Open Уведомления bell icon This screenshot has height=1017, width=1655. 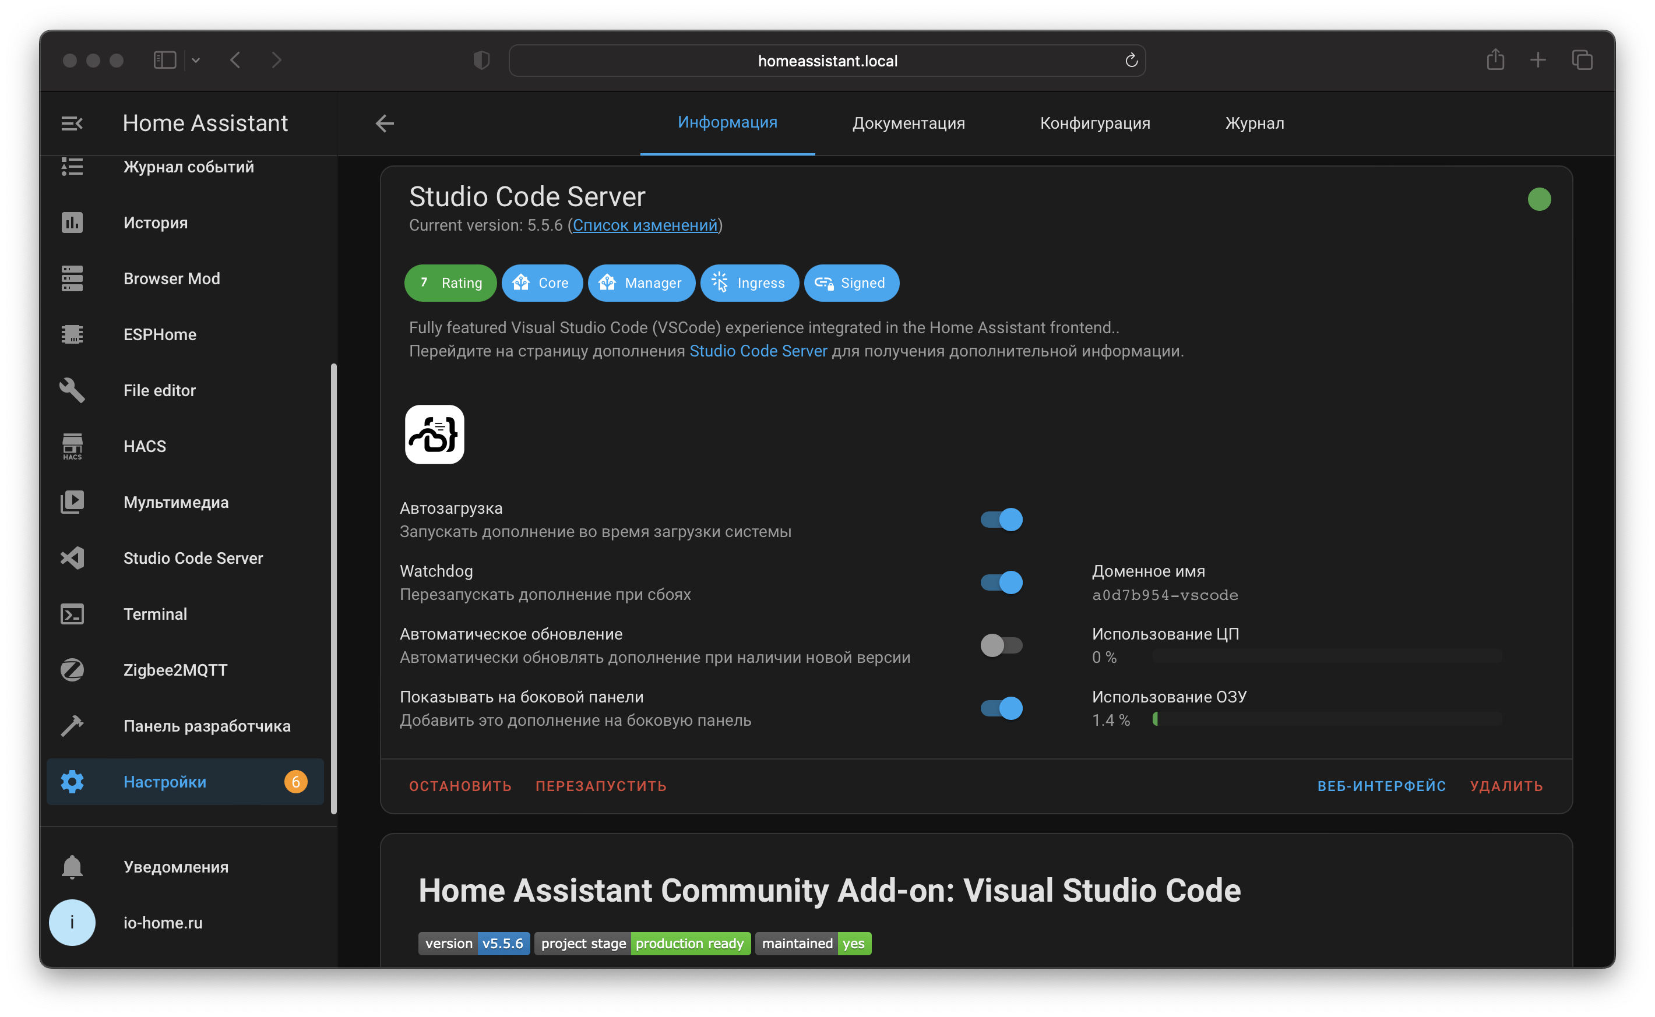pos(72,867)
